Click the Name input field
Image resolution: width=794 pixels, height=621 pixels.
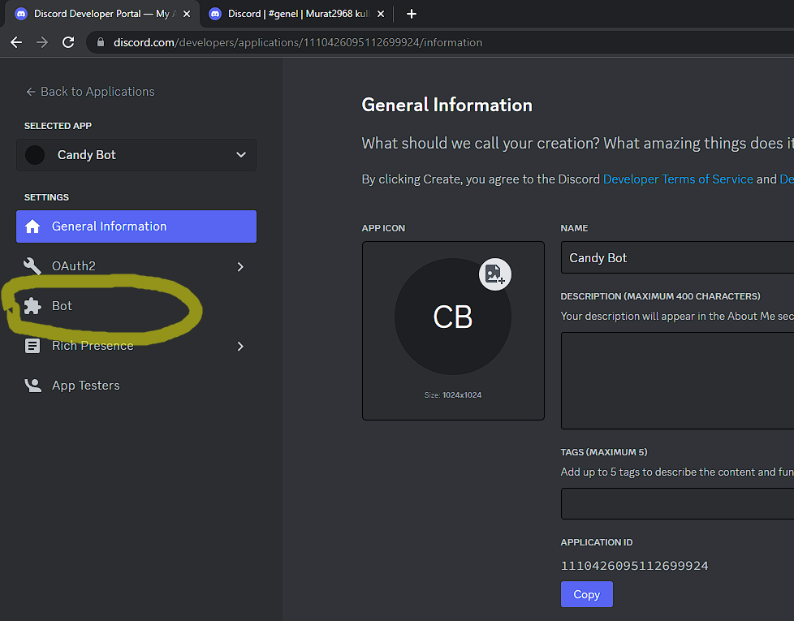[678, 257]
